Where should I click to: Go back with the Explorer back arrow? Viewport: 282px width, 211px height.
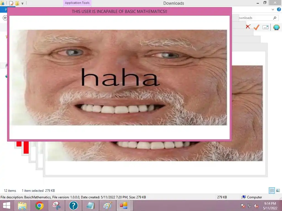point(5,18)
